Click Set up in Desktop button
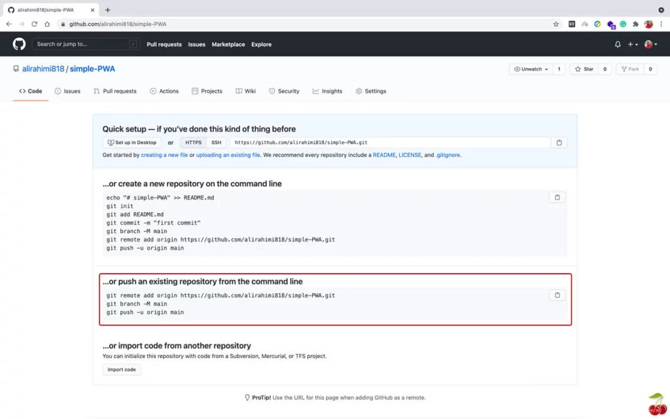This screenshot has width=670, height=419. pyautogui.click(x=132, y=143)
